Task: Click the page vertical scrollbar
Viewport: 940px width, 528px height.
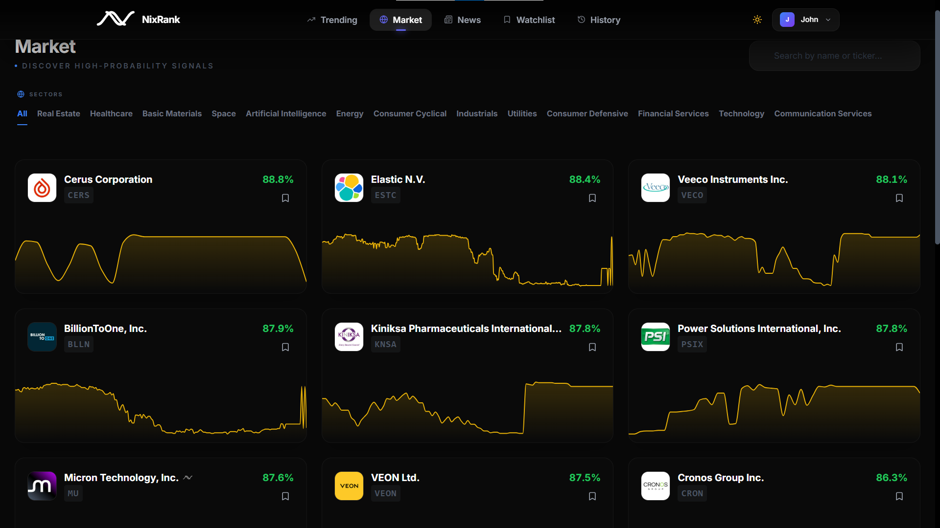Action: click(x=937, y=127)
